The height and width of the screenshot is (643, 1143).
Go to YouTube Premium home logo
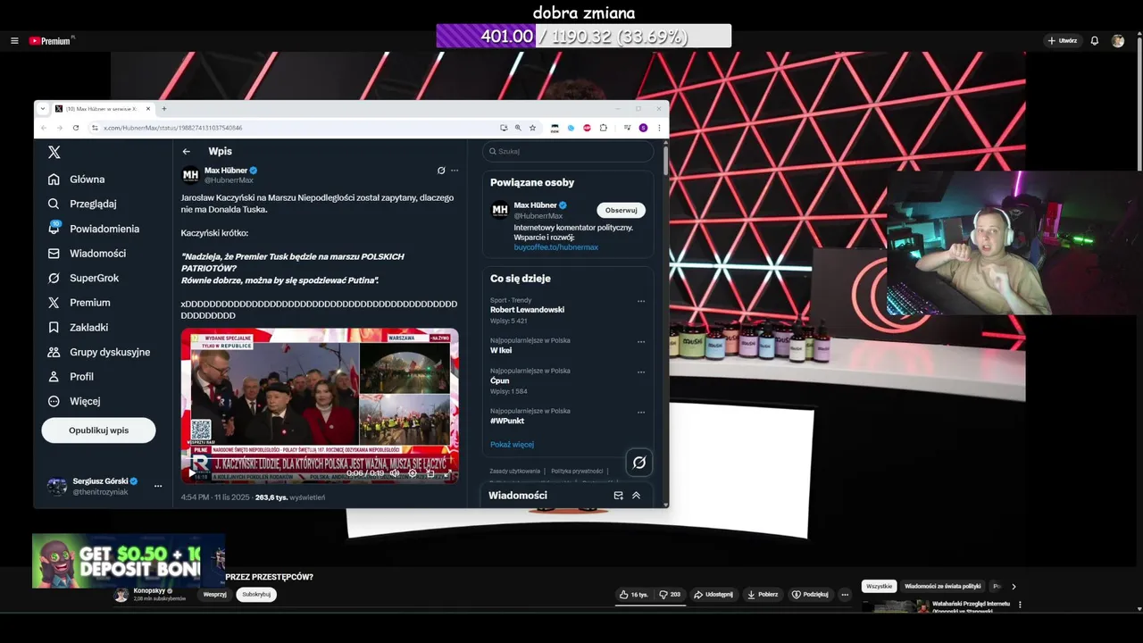(x=51, y=41)
